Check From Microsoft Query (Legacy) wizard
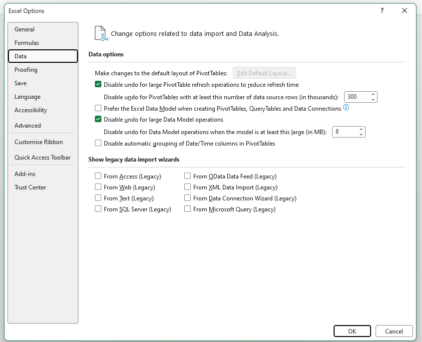This screenshot has height=342, width=422. [x=187, y=209]
